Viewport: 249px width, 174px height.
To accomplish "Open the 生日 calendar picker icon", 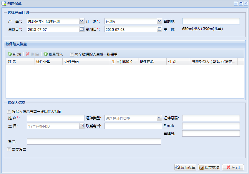I will coord(82,126).
